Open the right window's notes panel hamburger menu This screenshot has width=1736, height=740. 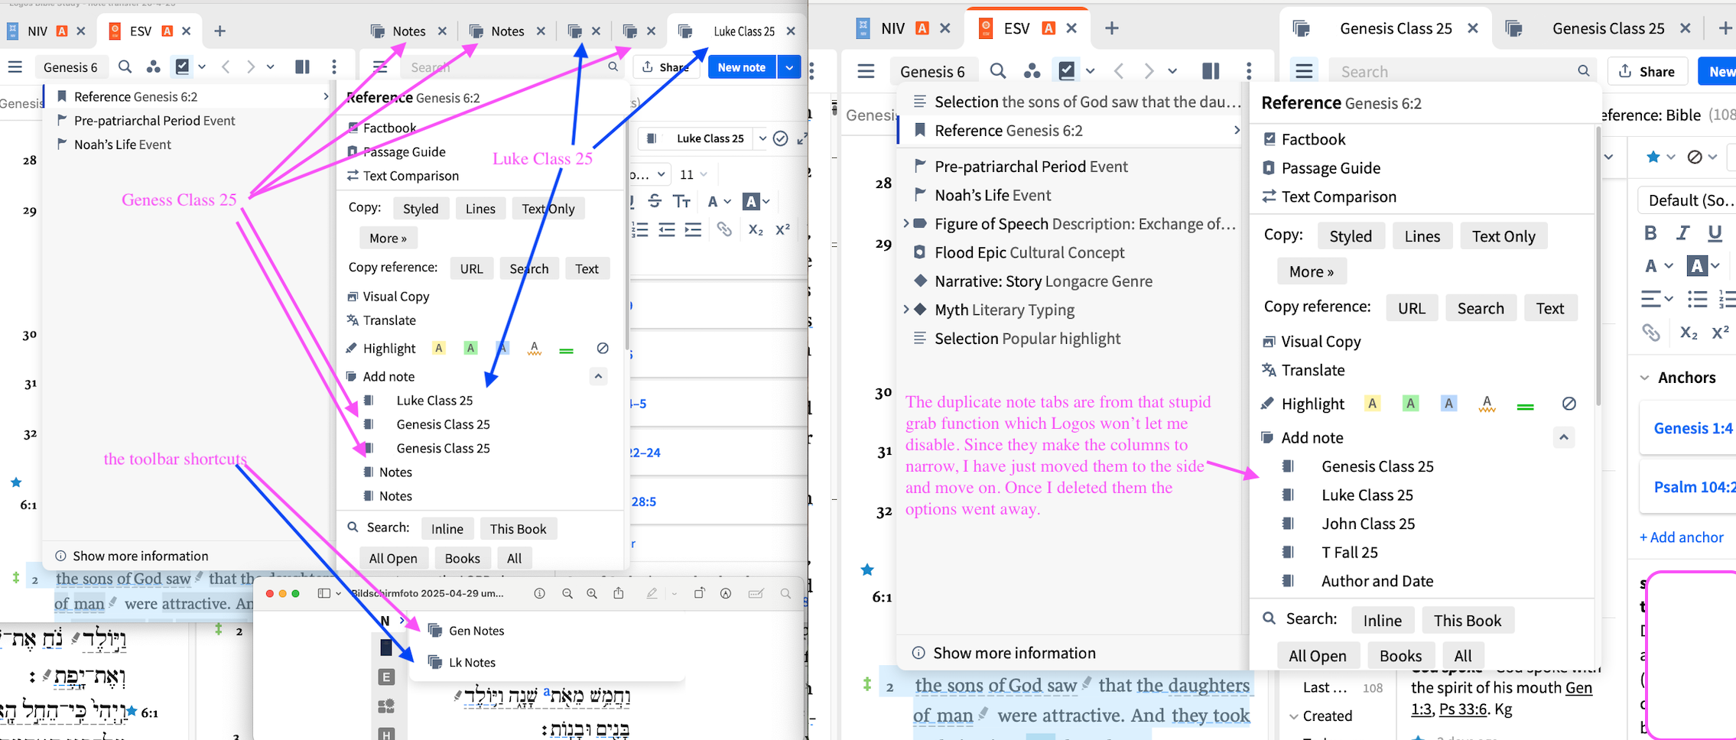1304,71
